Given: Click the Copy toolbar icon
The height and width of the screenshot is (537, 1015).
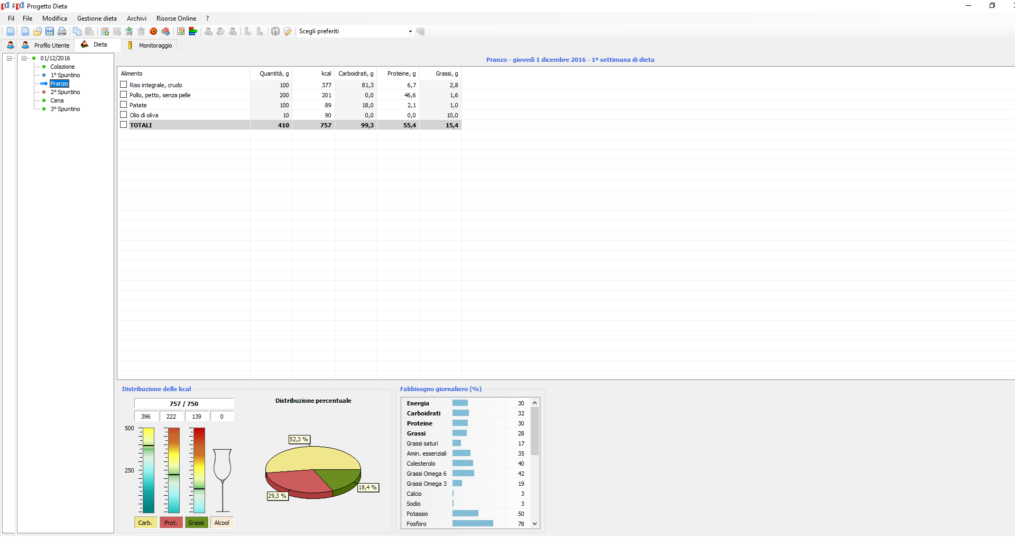Looking at the screenshot, I should pos(77,32).
